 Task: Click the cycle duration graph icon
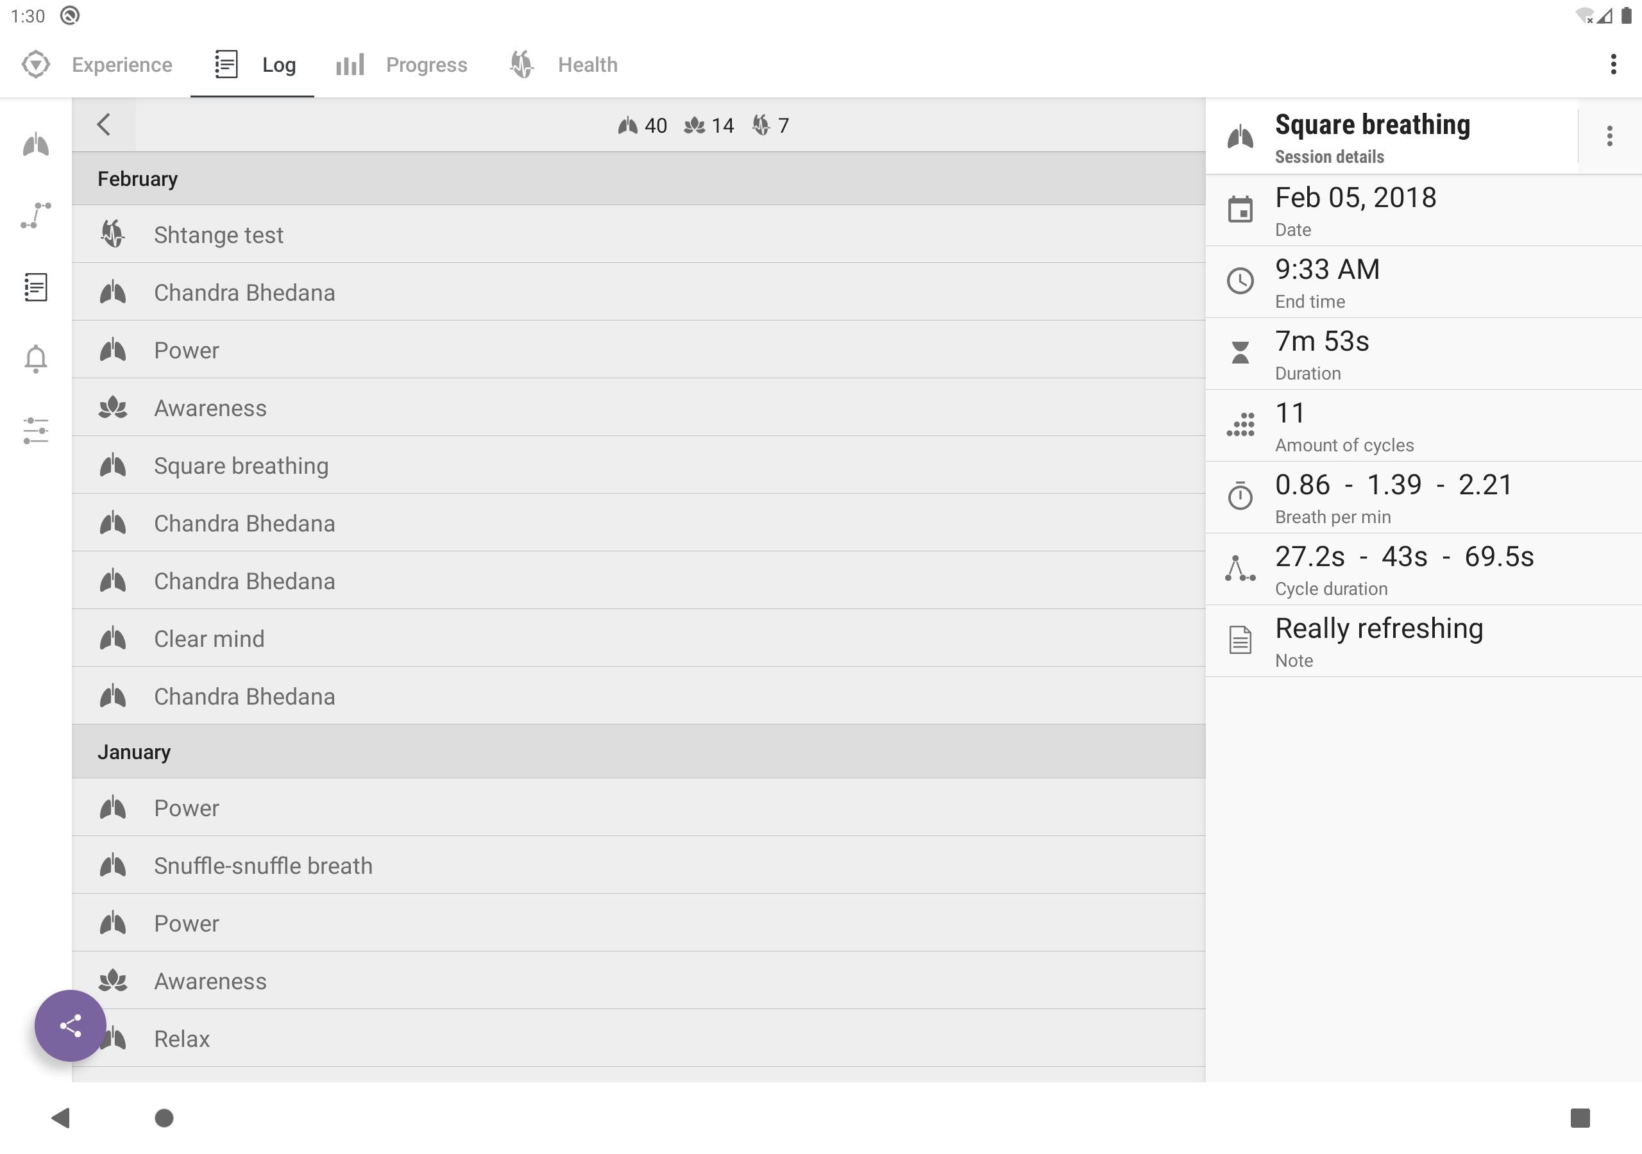tap(1240, 568)
